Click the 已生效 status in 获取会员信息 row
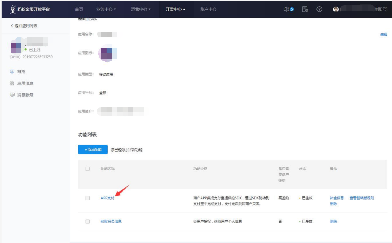 [307, 221]
